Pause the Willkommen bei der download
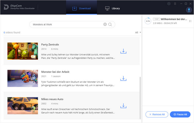Screen dimensions: 194x123 click(x=190, y=21)
